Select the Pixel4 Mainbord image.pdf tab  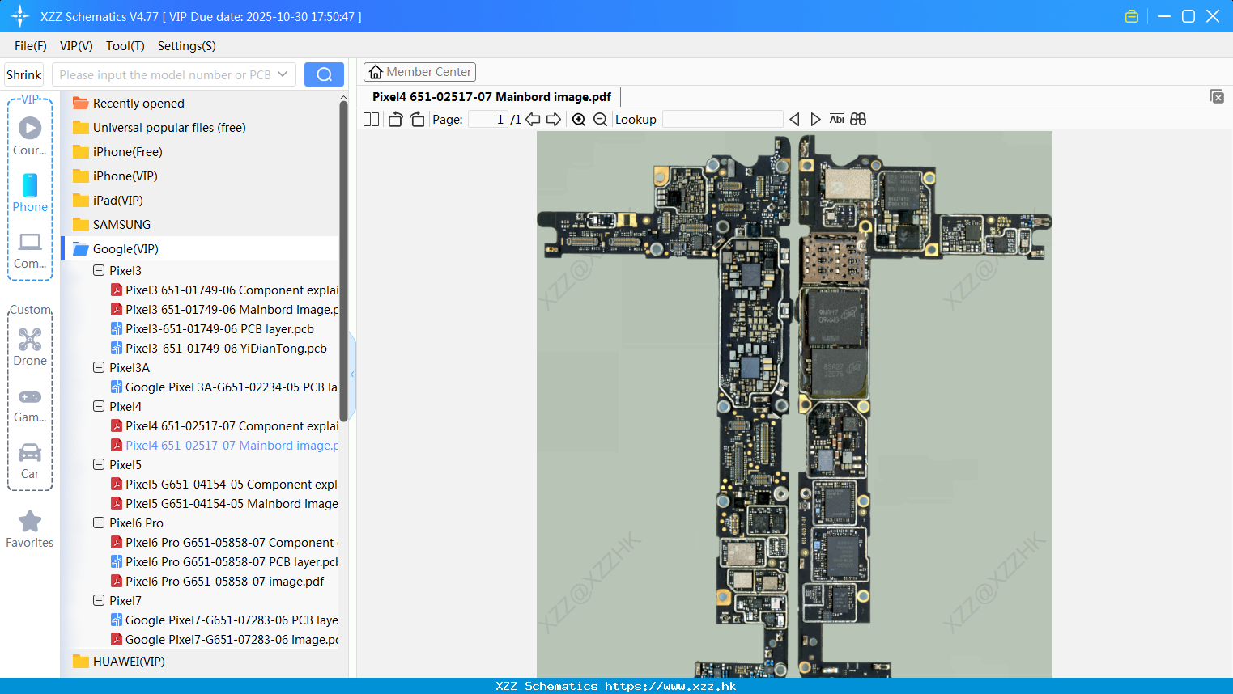click(491, 96)
